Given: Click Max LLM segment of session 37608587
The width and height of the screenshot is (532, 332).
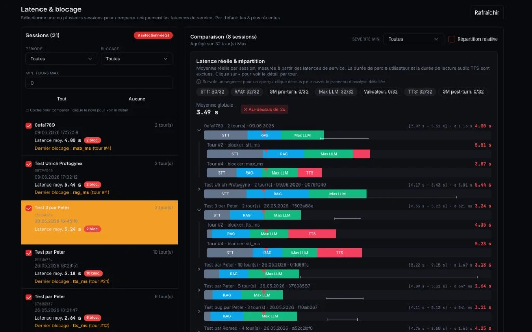Looking at the screenshot, I should point(262,295).
